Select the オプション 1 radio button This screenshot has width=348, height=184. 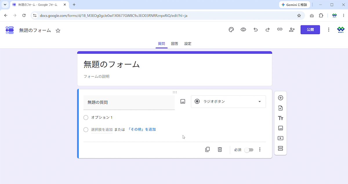click(86, 118)
